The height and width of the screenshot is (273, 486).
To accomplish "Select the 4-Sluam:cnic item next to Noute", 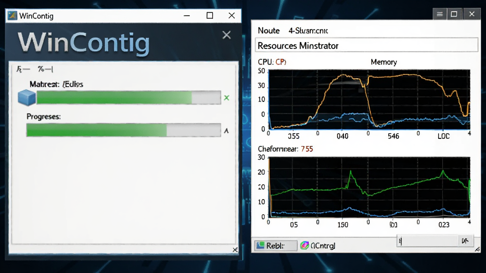I will click(308, 31).
